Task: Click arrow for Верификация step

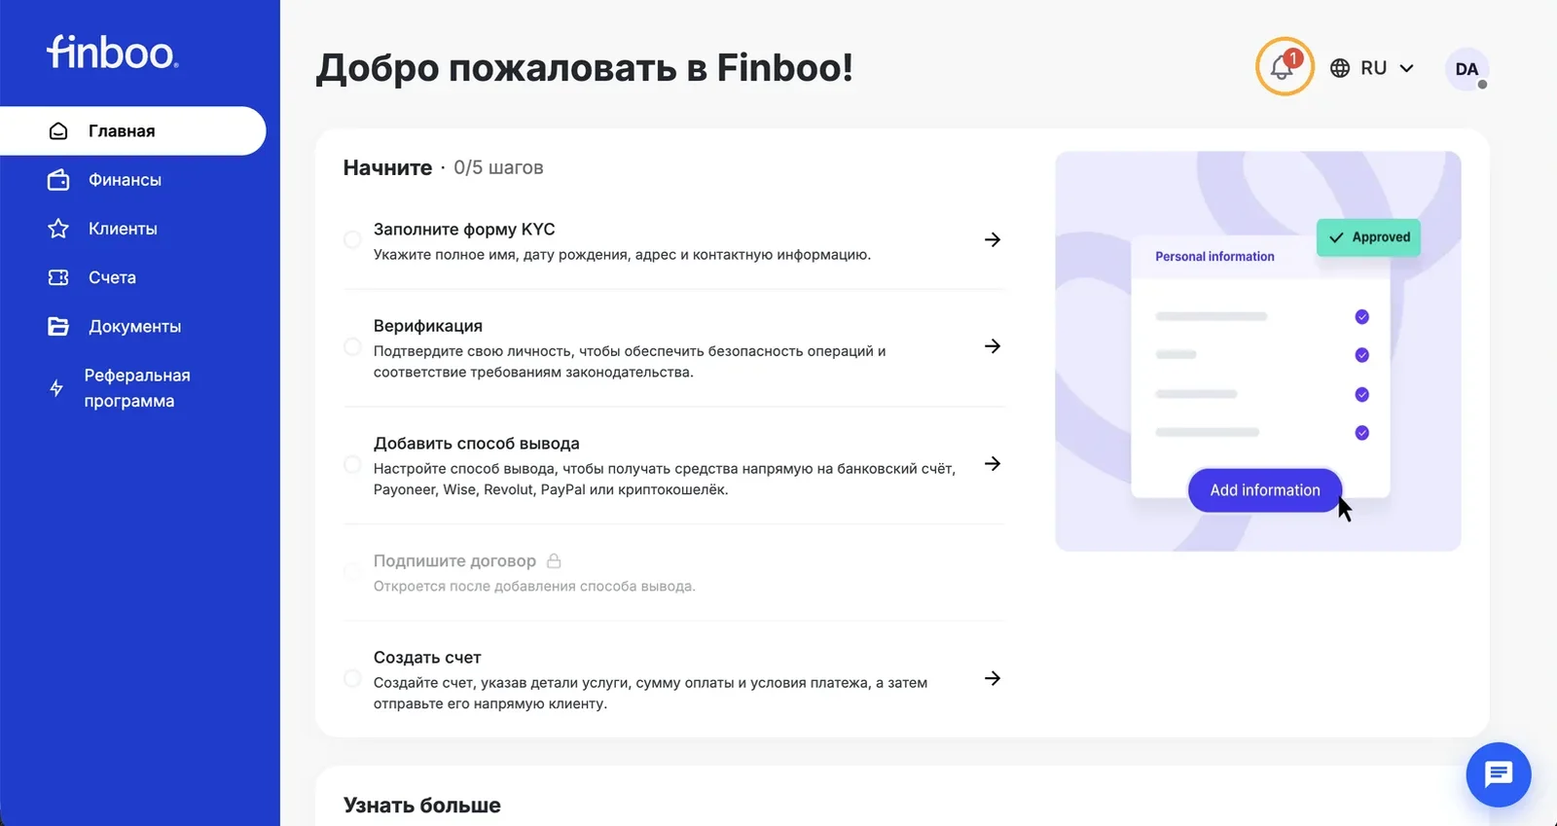Action: point(993,346)
